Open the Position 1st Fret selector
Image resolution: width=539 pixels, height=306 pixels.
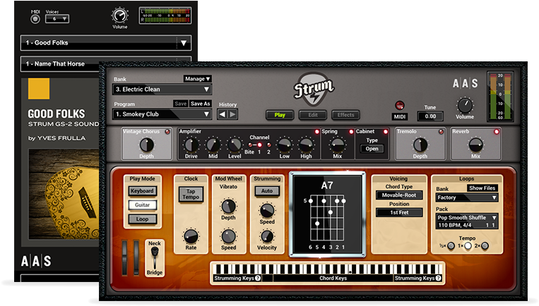coord(399,213)
